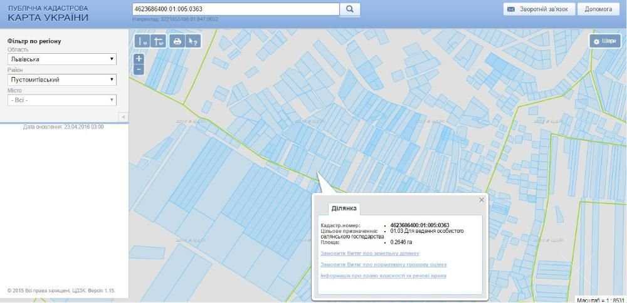This screenshot has width=627, height=303.
Task: Select the area measurement tool
Action: click(159, 41)
